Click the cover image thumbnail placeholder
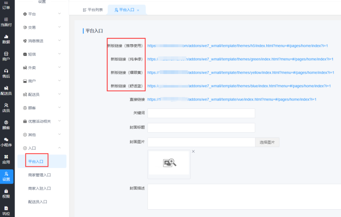 click(x=169, y=163)
